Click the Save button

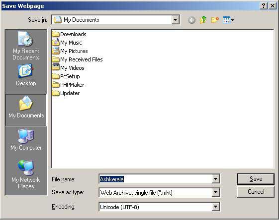[x=256, y=179]
